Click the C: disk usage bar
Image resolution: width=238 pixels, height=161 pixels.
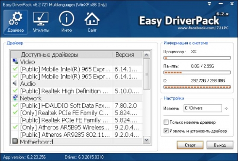197,87
